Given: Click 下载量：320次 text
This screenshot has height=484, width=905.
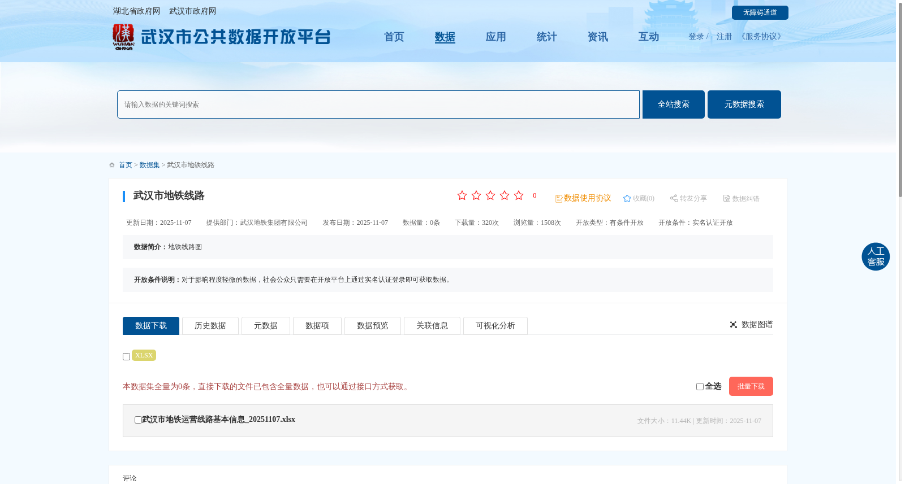Looking at the screenshot, I should click(x=477, y=223).
